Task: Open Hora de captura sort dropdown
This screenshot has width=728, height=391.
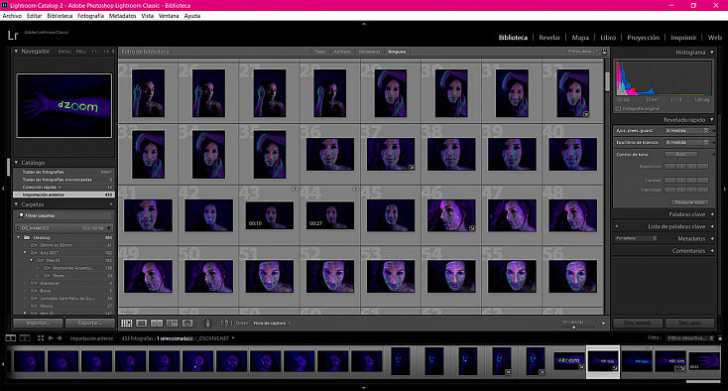Action: pyautogui.click(x=272, y=323)
